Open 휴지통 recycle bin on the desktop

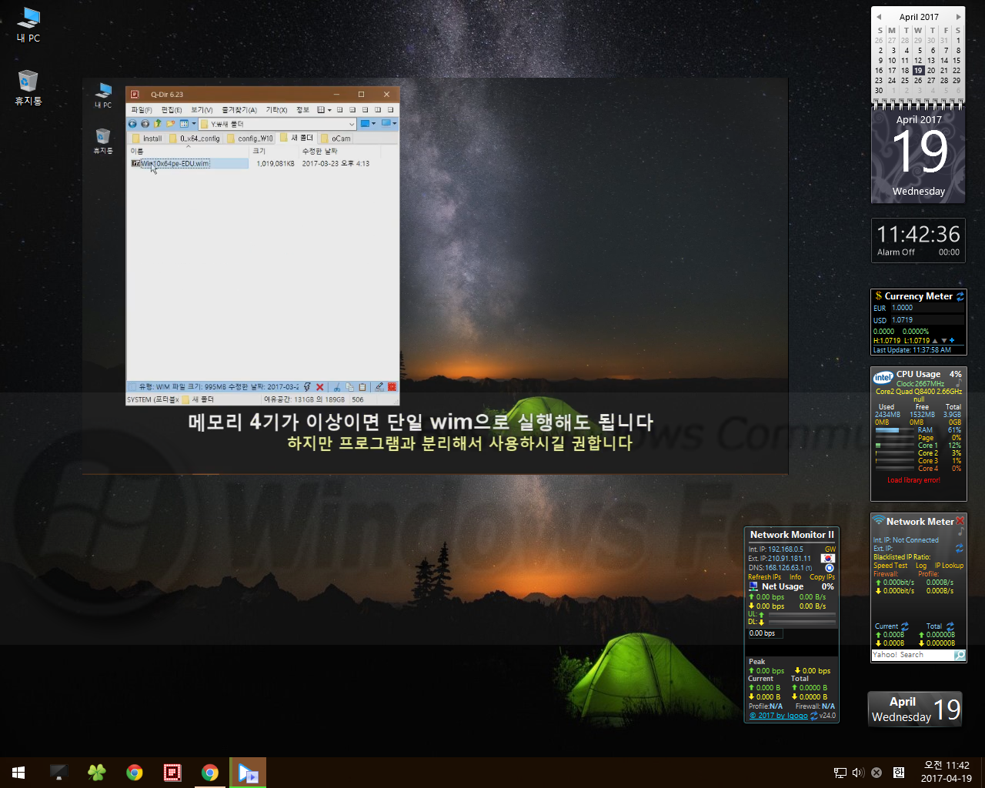click(x=28, y=87)
